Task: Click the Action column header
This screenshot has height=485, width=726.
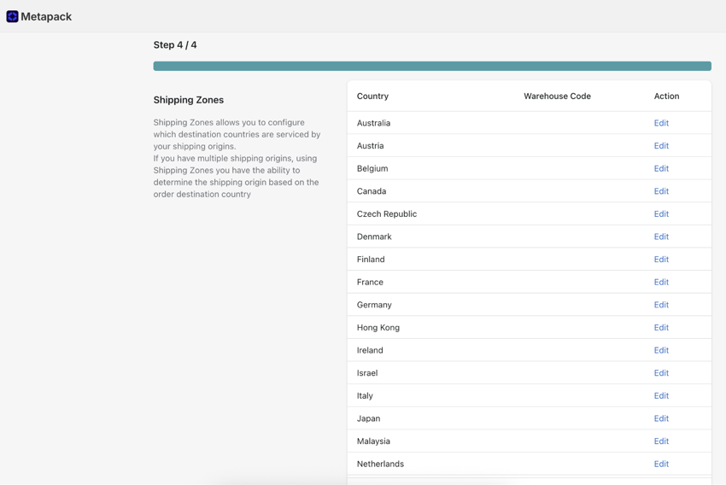Action: (x=666, y=96)
